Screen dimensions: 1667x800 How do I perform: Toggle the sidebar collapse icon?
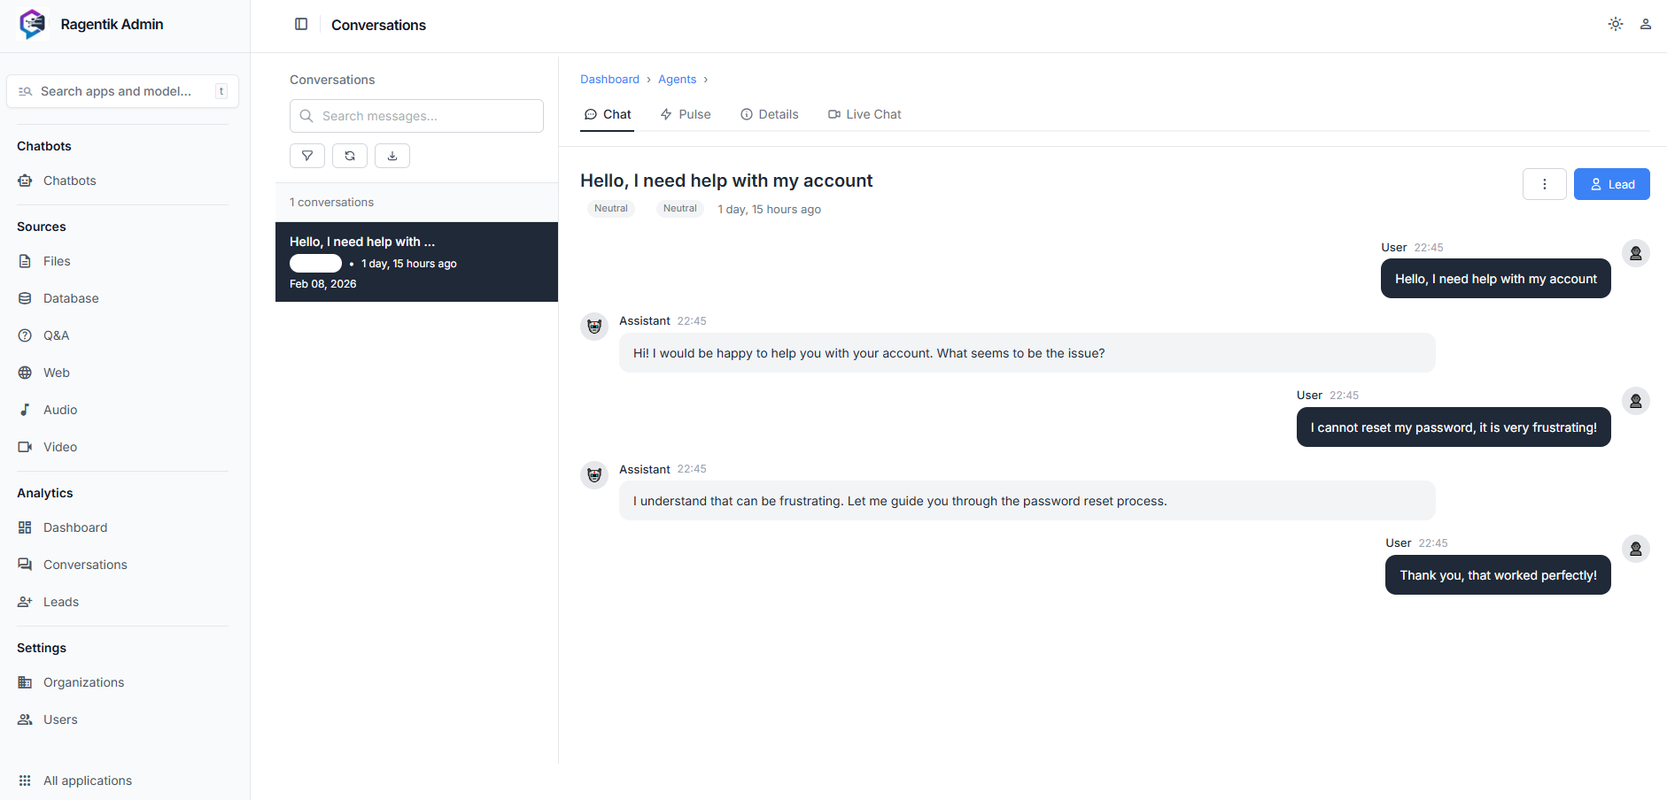(301, 25)
